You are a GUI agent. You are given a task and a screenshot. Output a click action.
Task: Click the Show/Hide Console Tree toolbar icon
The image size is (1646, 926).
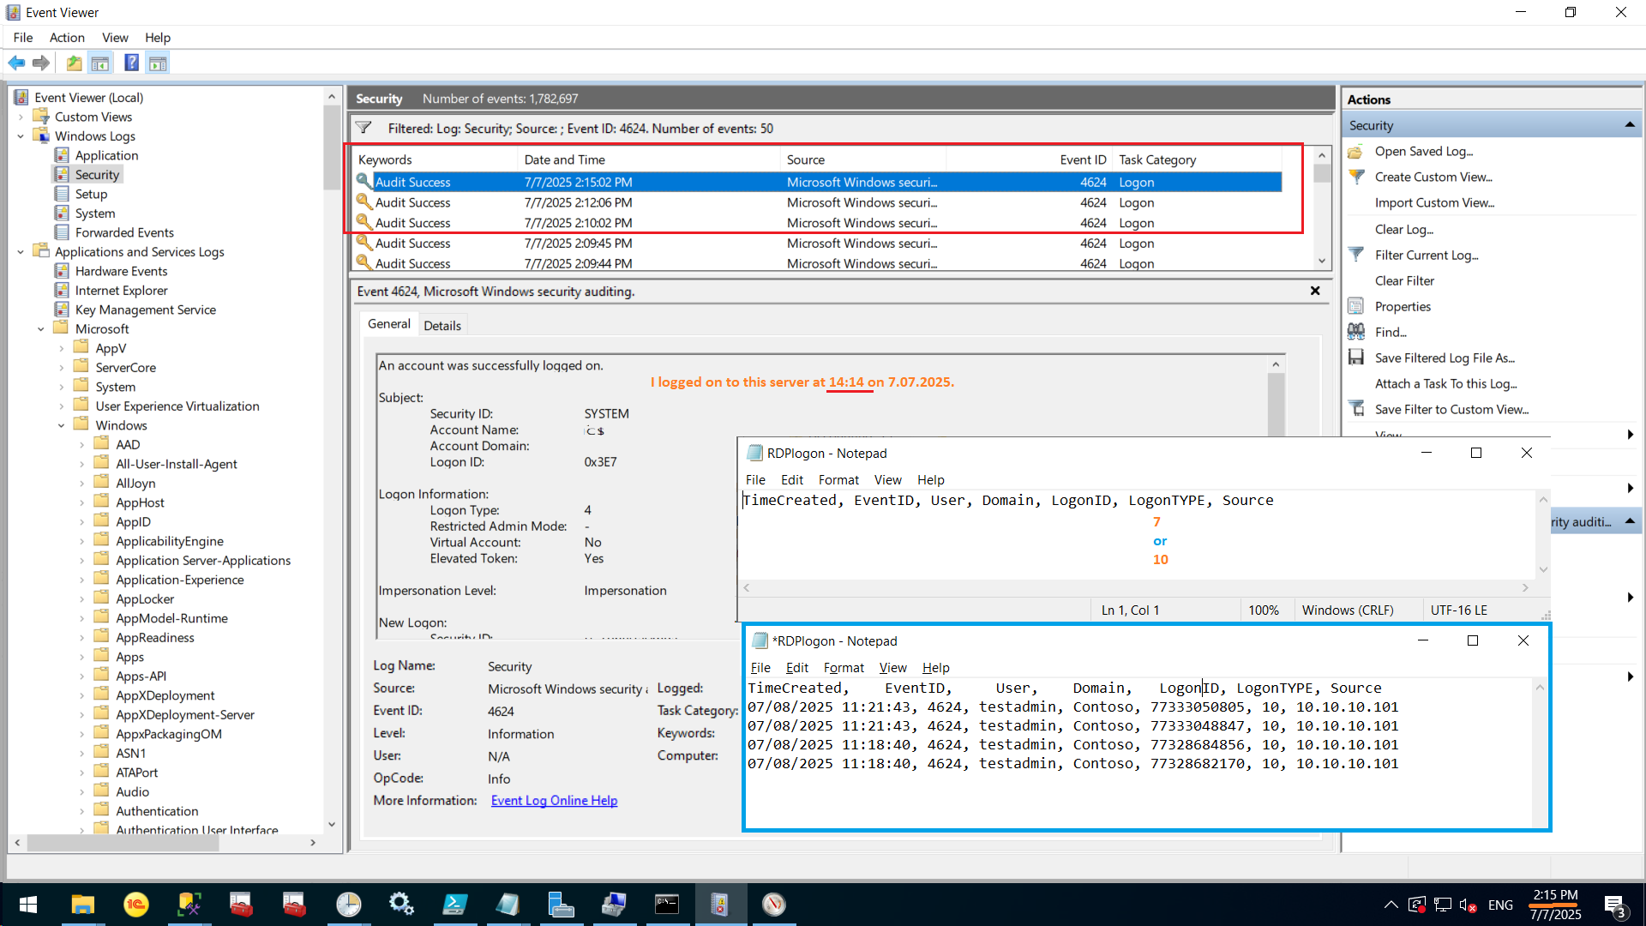tap(100, 63)
